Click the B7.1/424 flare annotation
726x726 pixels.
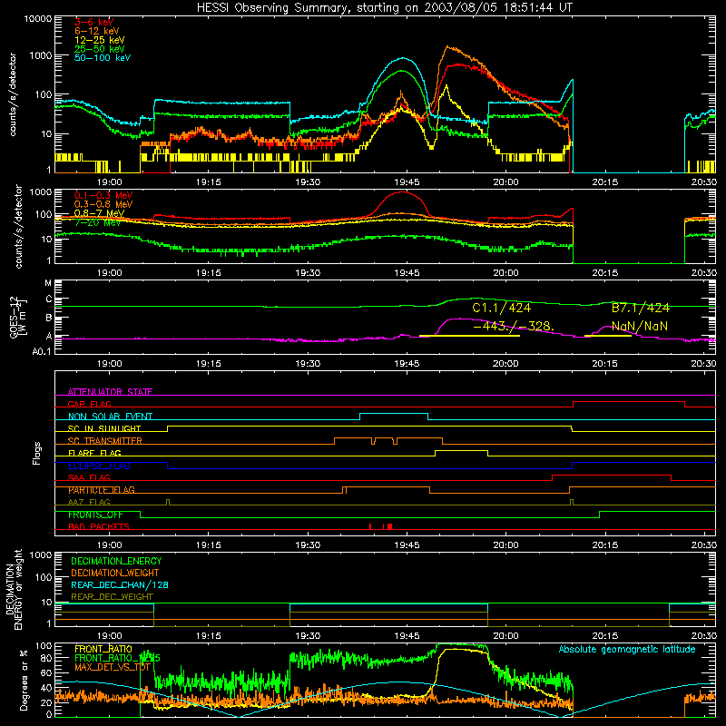click(641, 308)
